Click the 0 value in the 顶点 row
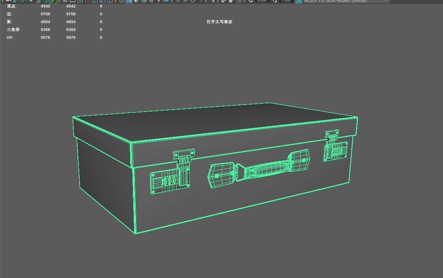 pyautogui.click(x=101, y=6)
